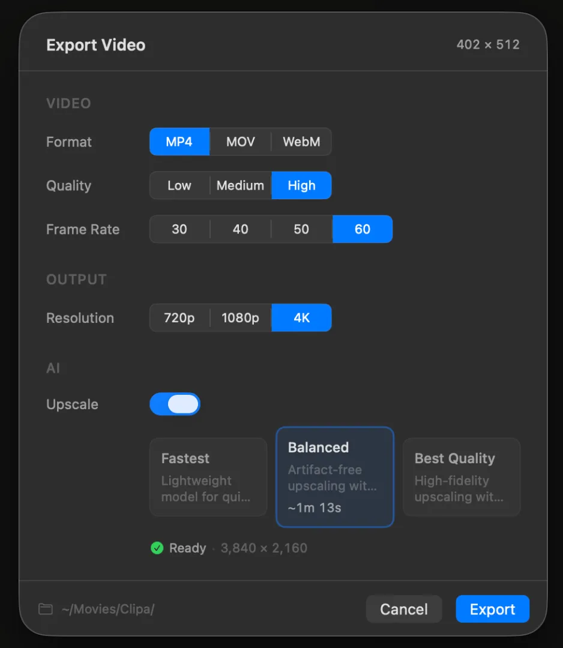The width and height of the screenshot is (563, 648).
Task: Pick Medium quality
Action: coord(241,185)
